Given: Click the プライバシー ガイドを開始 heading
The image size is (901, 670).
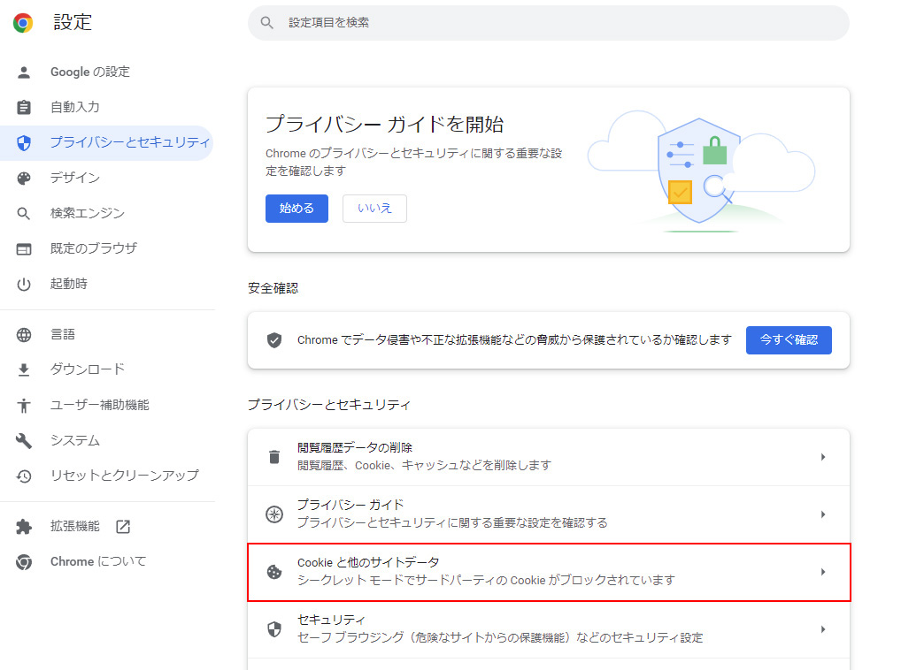Looking at the screenshot, I should [x=384, y=125].
